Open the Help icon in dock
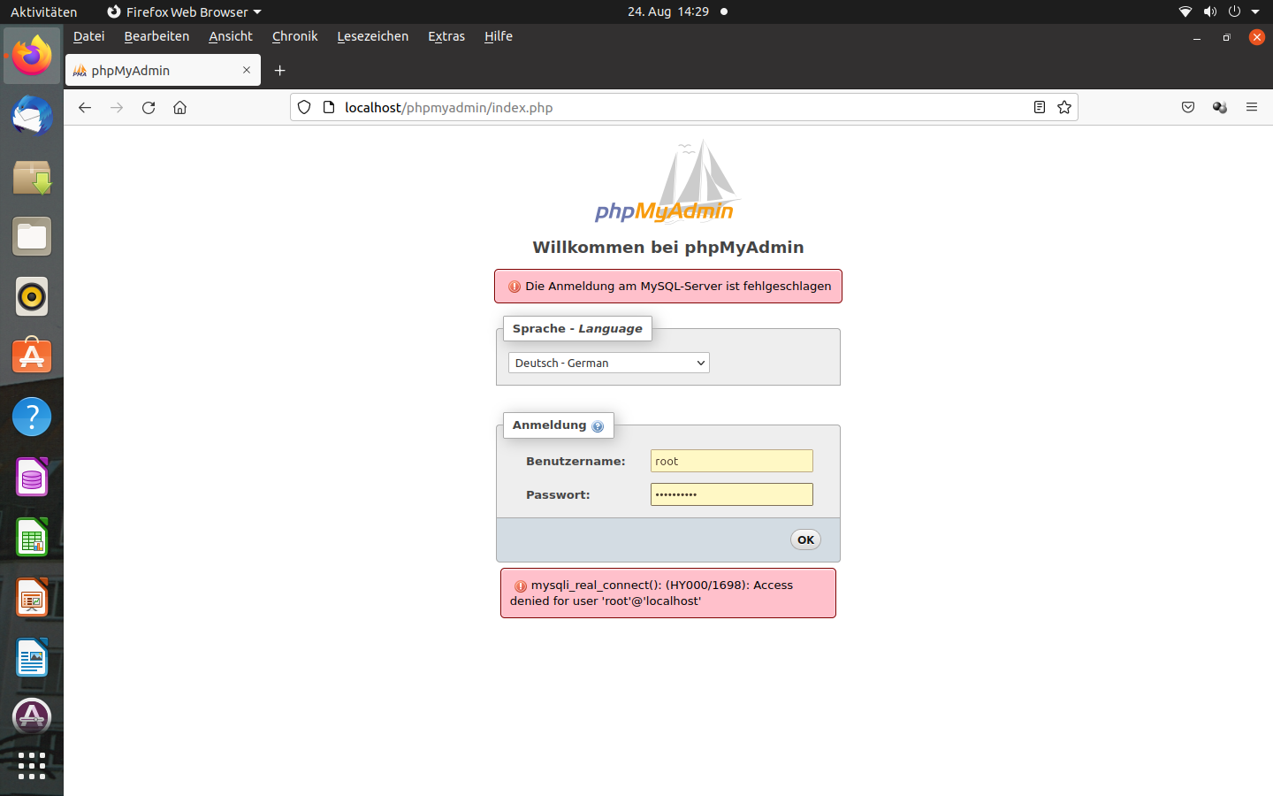Screen dimensions: 1273x796 (x=32, y=417)
